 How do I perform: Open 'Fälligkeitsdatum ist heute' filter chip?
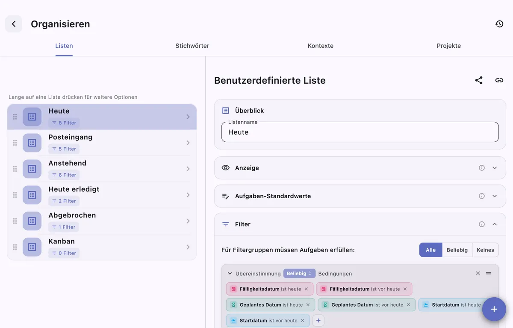tap(270, 289)
